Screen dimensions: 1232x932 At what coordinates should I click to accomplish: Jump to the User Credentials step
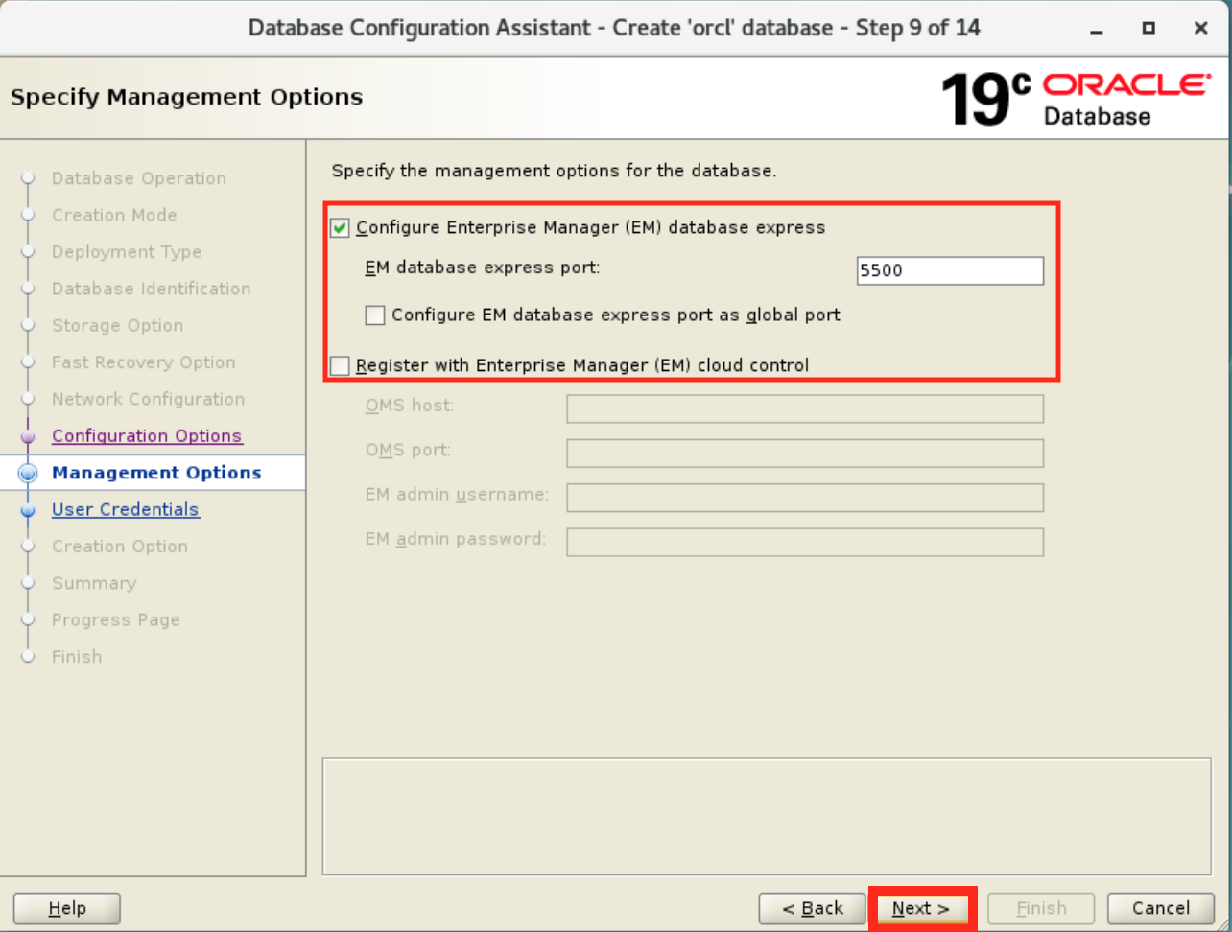click(x=126, y=510)
